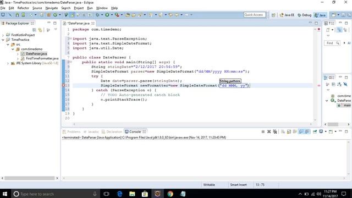Remove All Terminated Launches in Console
Screen dimensions: 352x198
click(x=275, y=131)
